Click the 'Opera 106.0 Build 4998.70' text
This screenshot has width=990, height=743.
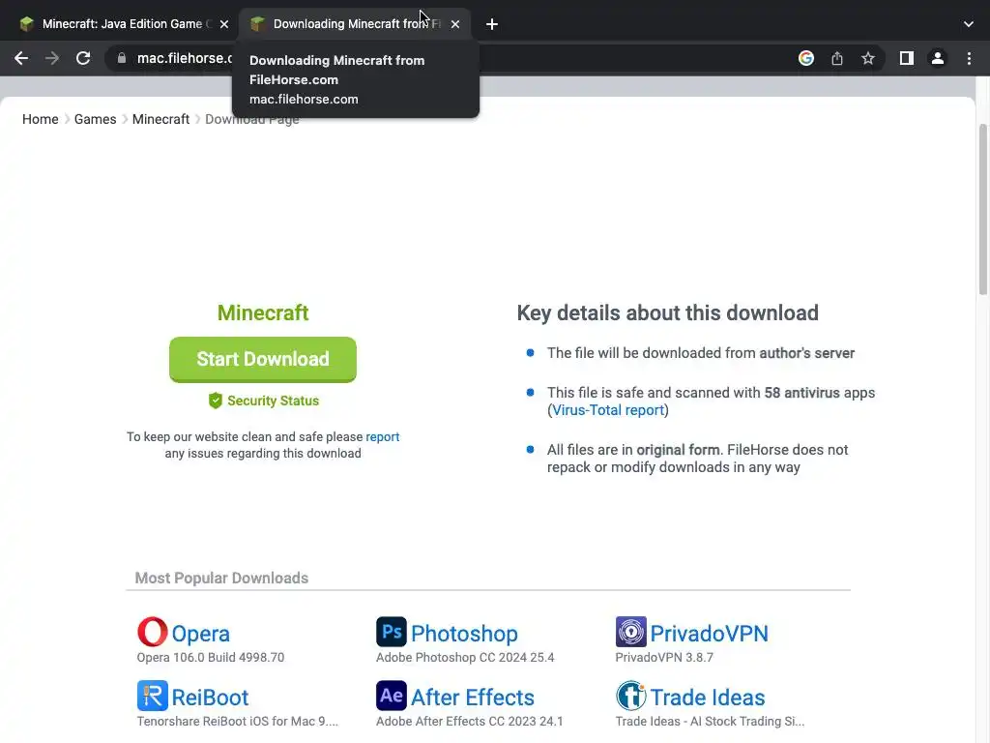click(x=210, y=657)
